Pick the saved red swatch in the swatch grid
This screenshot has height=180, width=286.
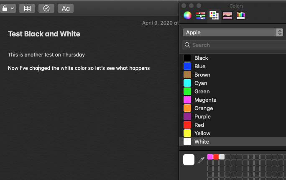click(x=216, y=157)
